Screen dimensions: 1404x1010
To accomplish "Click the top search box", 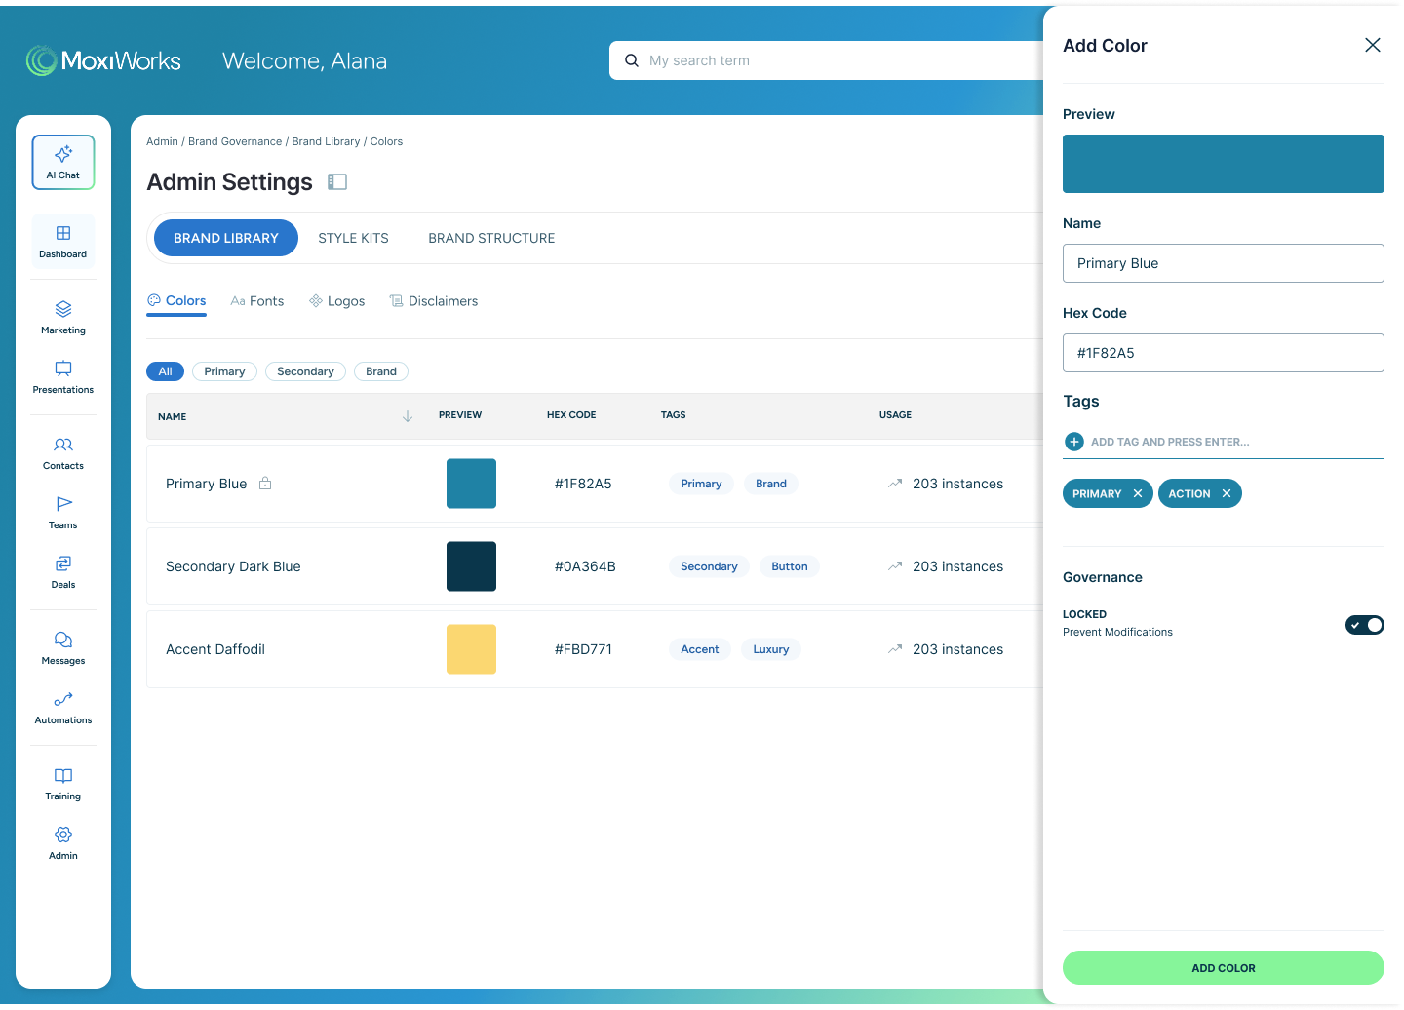I will [x=827, y=60].
